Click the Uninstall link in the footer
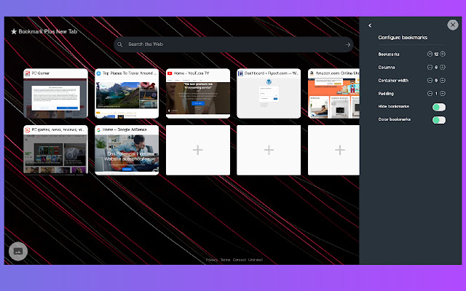 (255, 260)
